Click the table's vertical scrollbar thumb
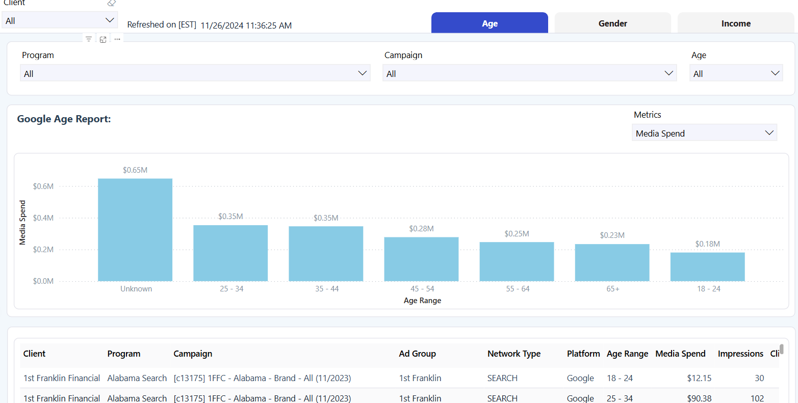 coord(781,350)
